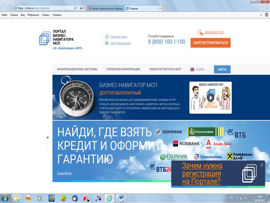The image size is (270, 203).
Task: Open the Вид menu
Action: (23, 15)
